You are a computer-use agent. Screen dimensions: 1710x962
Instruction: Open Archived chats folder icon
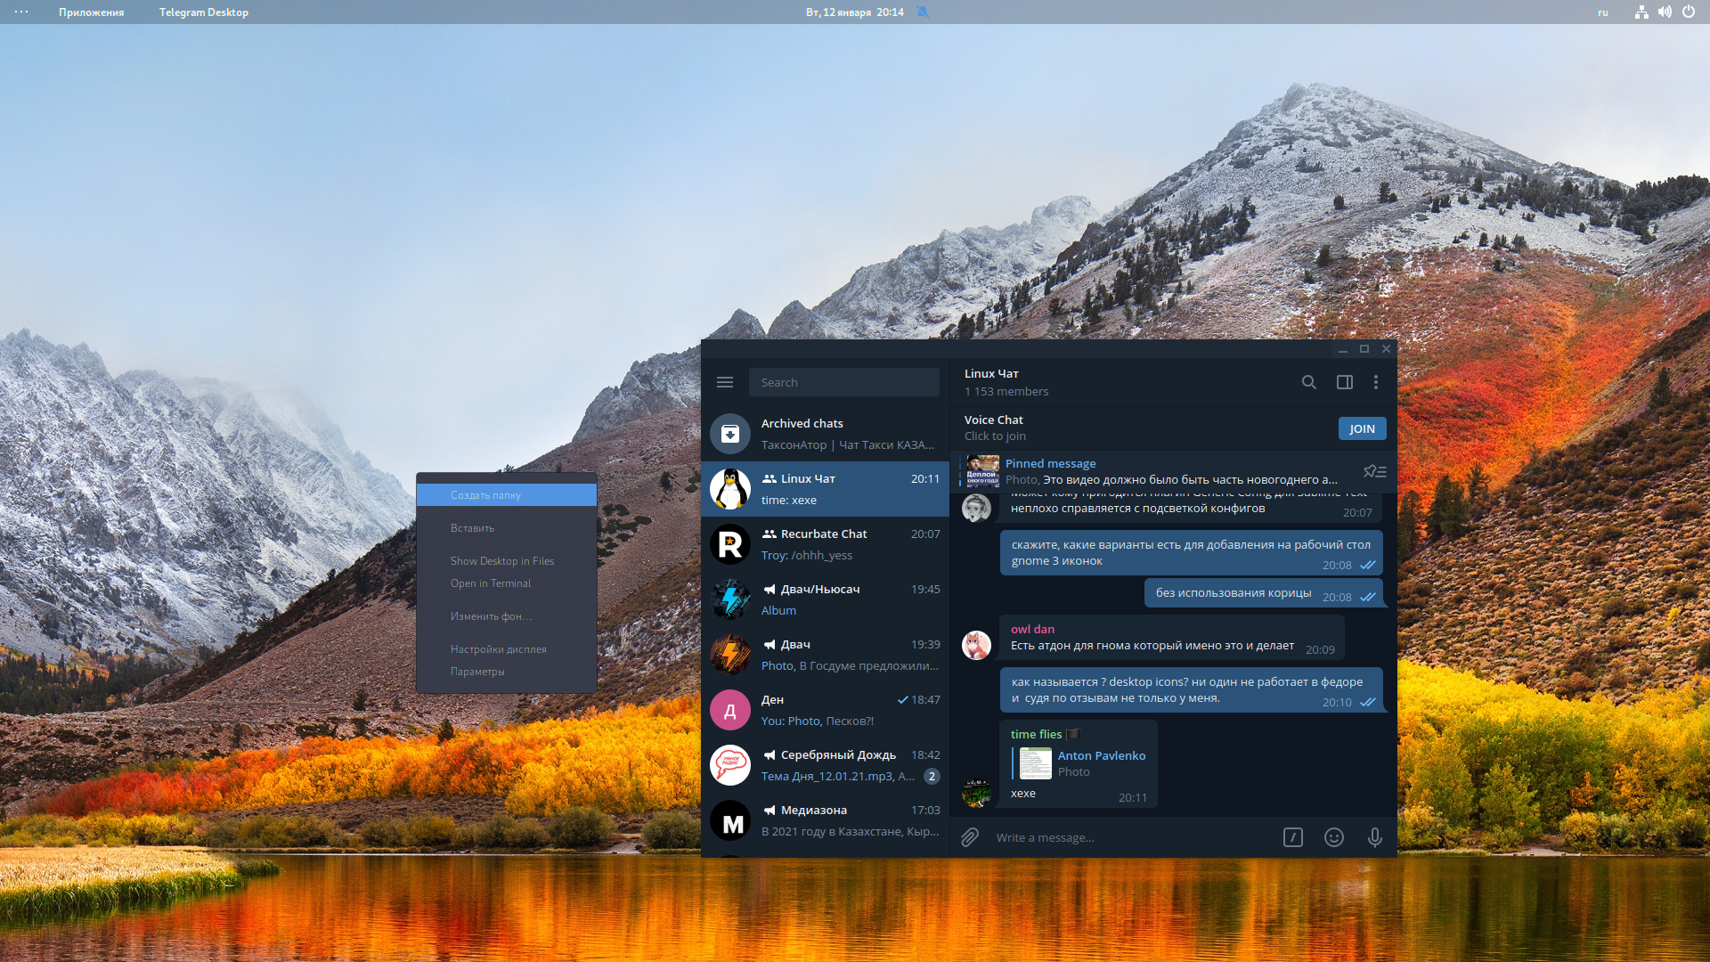(x=730, y=434)
